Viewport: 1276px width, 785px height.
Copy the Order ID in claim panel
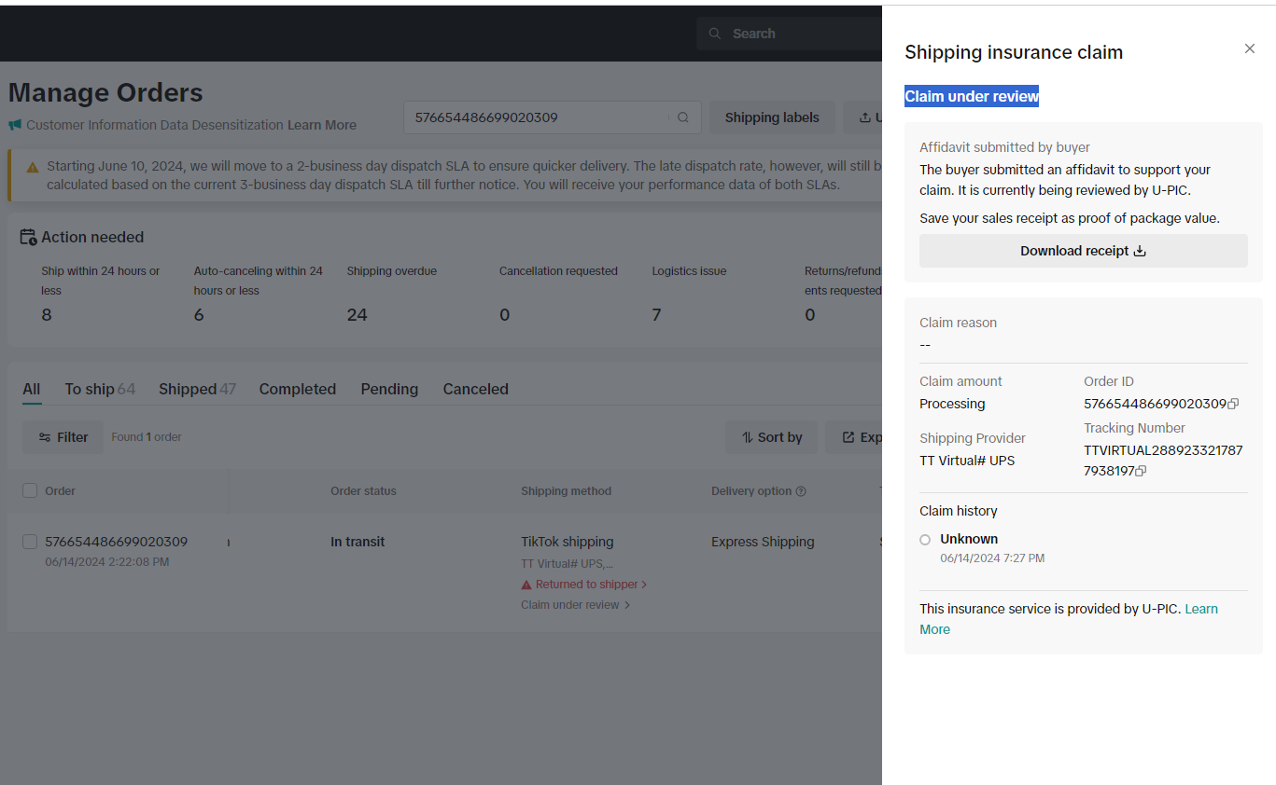pyautogui.click(x=1234, y=404)
